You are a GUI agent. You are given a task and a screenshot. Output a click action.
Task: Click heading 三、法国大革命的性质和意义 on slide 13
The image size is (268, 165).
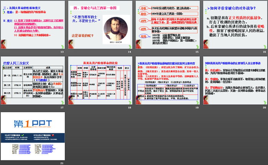click(x=22, y=8)
